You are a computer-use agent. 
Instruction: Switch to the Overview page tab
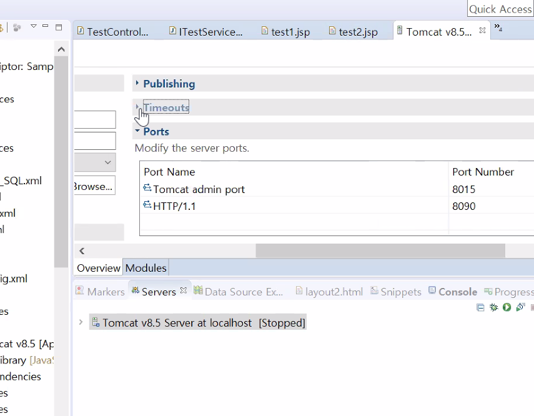click(x=99, y=268)
